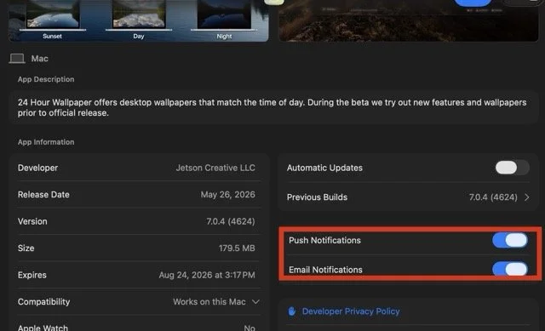Select the Sunset wallpaper thumbnail
The width and height of the screenshot is (545, 331).
pos(53,14)
